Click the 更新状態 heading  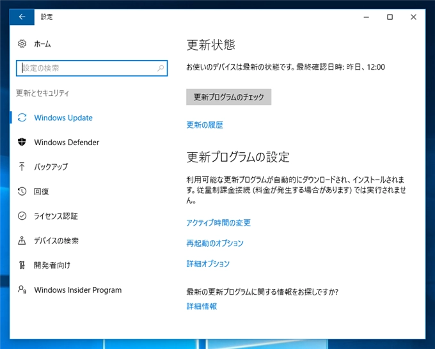coord(211,45)
